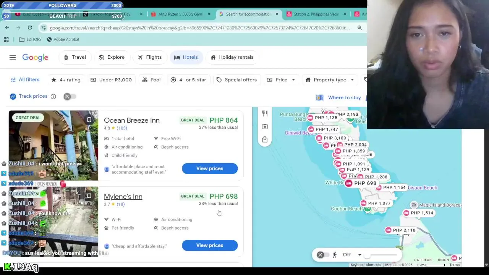Image resolution: width=489 pixels, height=275 pixels.
Task: Toggle the 4+ rating filter chip
Action: tap(66, 80)
